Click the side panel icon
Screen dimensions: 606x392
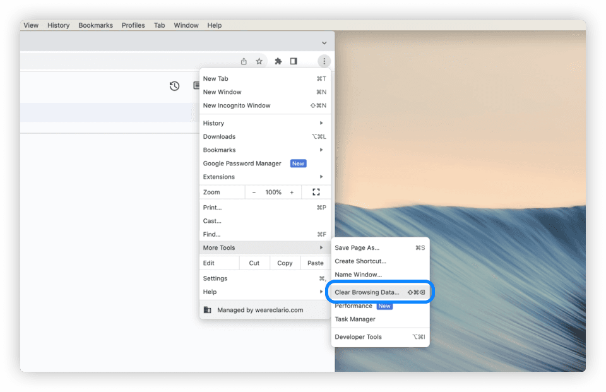coord(293,61)
